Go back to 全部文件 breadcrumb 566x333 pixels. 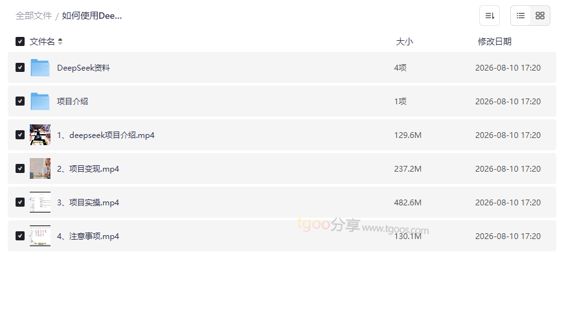tap(34, 16)
